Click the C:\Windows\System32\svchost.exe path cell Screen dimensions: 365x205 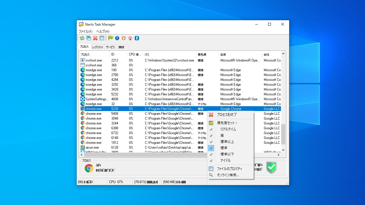pyautogui.click(x=169, y=60)
